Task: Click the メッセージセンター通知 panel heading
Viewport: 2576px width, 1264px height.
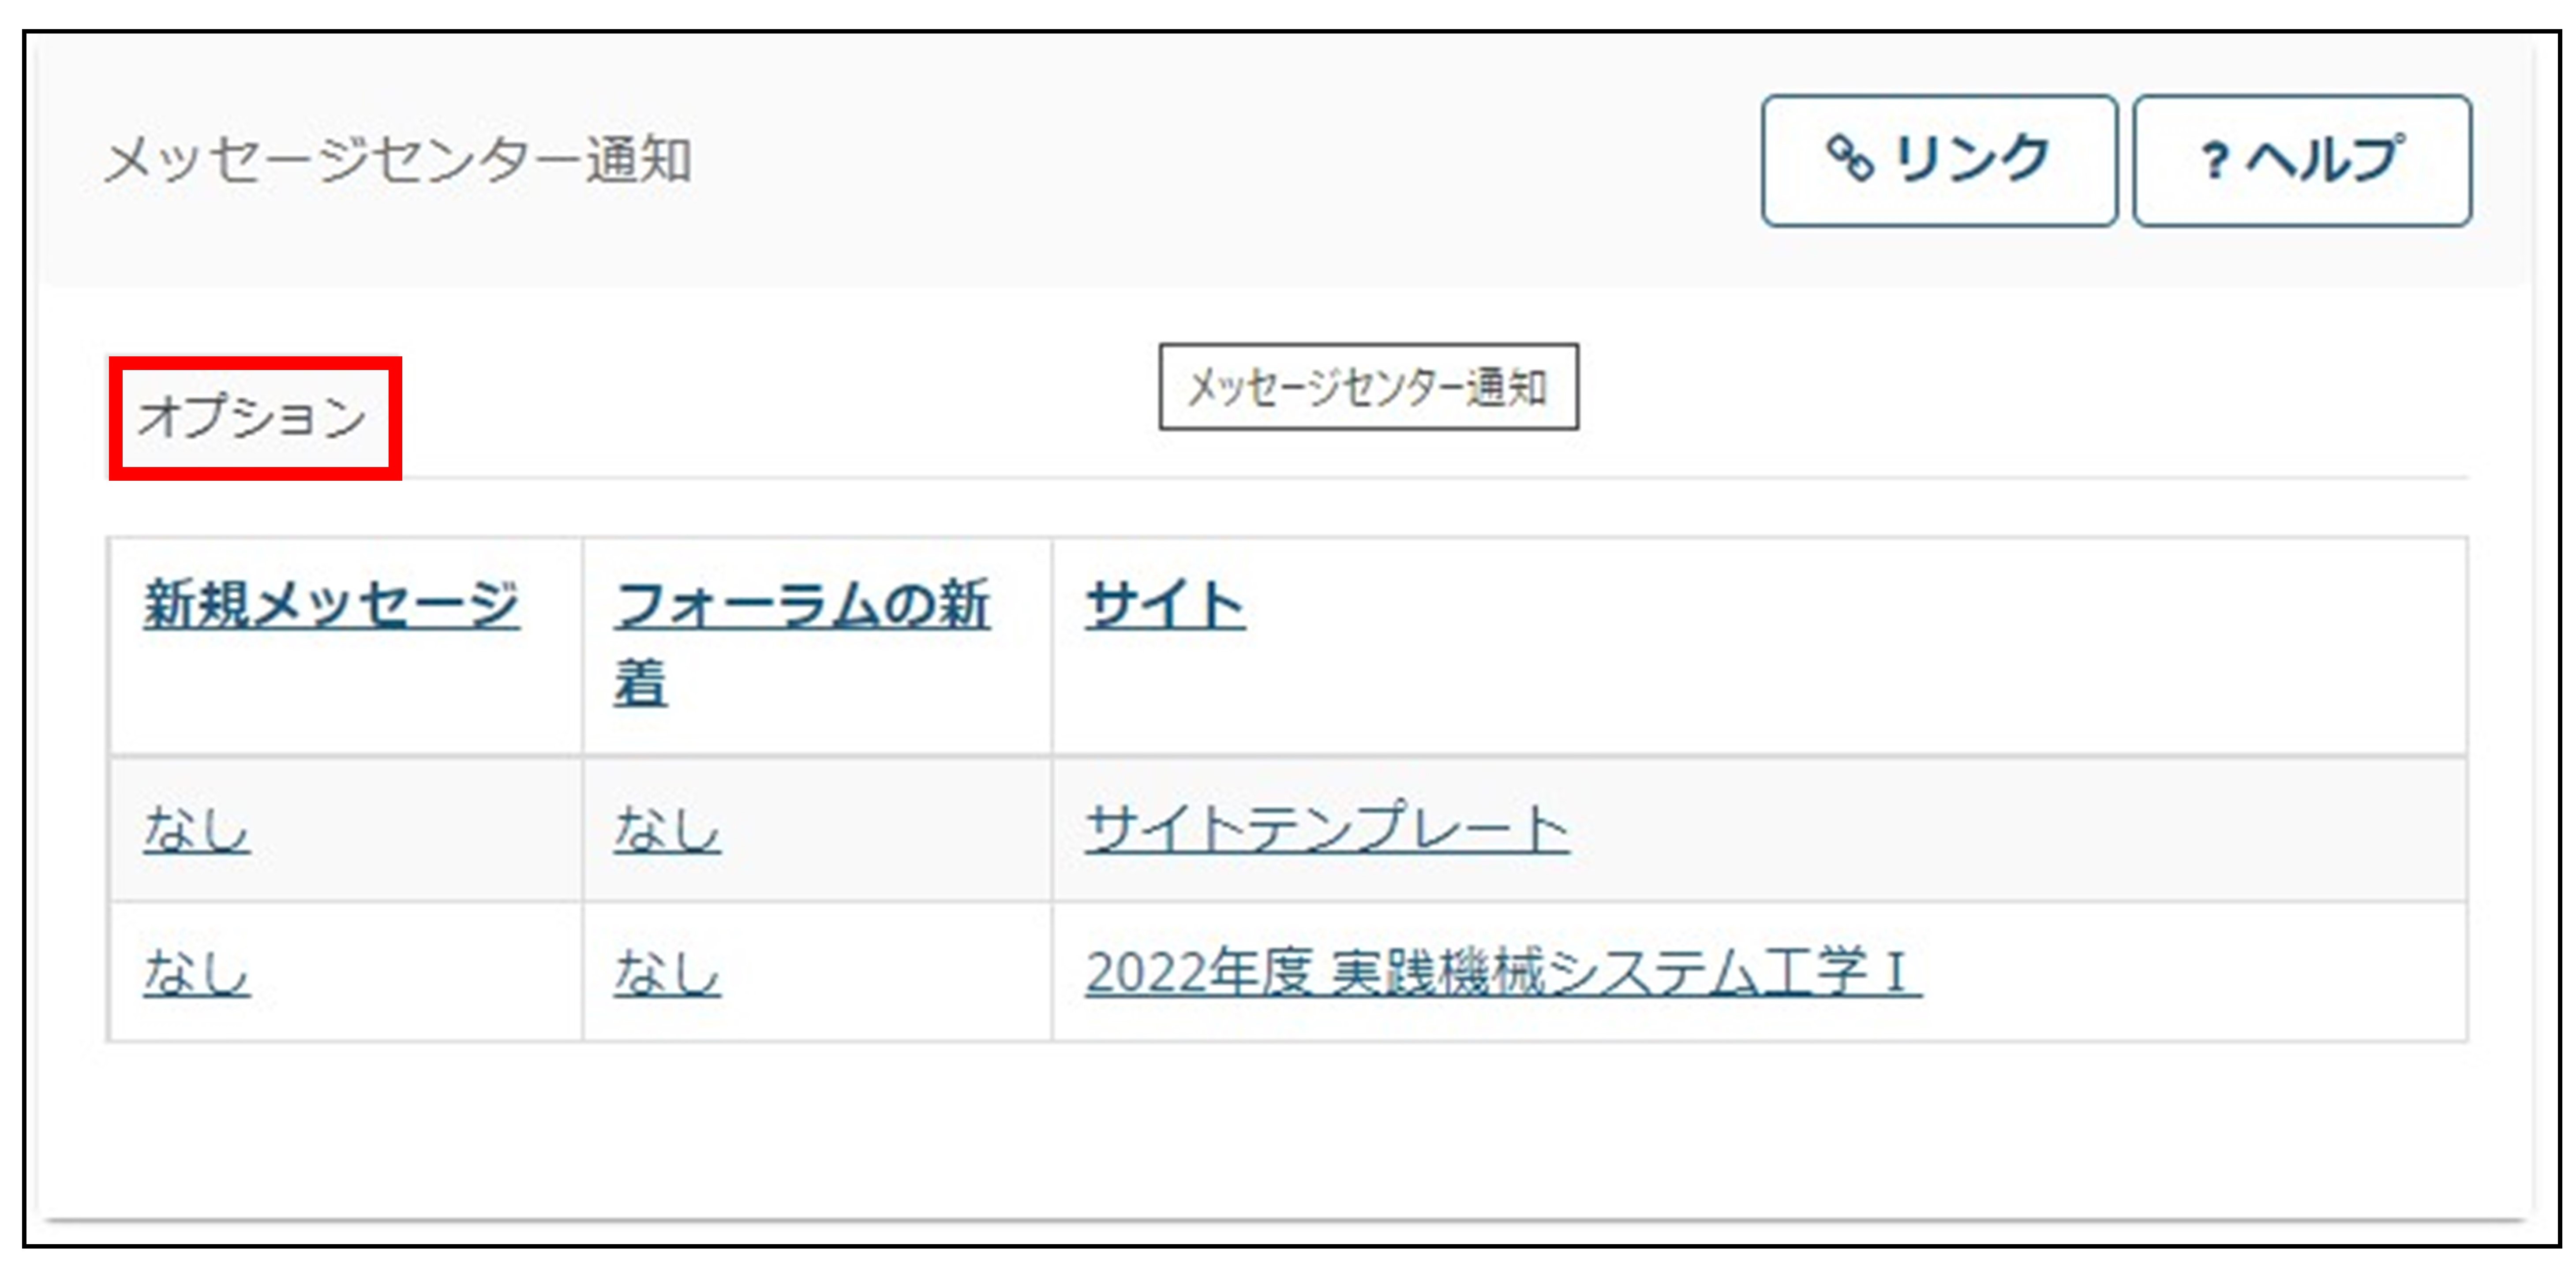Action: (398, 160)
